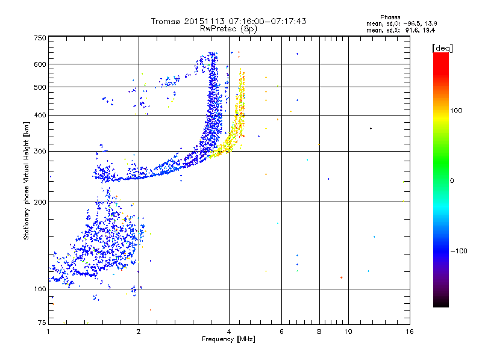The width and height of the screenshot is (482, 361).
Task: Click the x-axis '10' tick label
Action: click(x=348, y=332)
